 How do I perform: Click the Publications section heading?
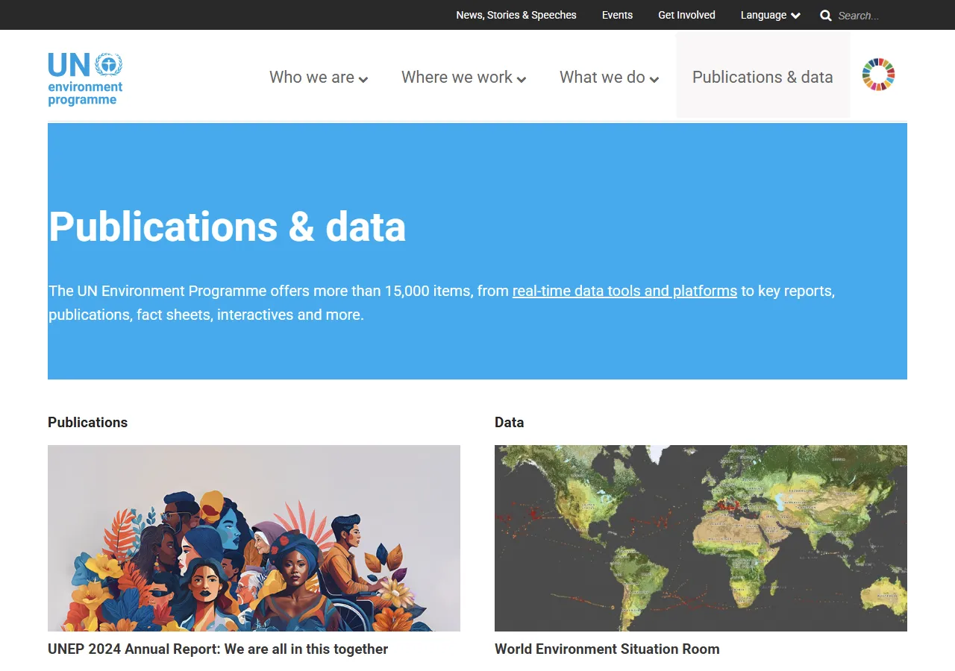click(x=87, y=423)
